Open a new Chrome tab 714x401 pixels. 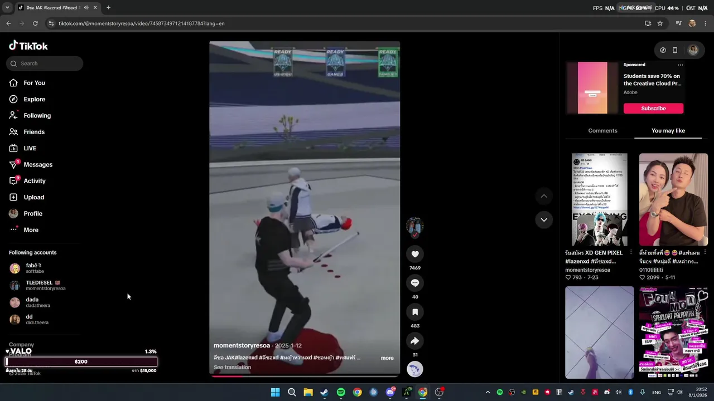[x=108, y=8]
